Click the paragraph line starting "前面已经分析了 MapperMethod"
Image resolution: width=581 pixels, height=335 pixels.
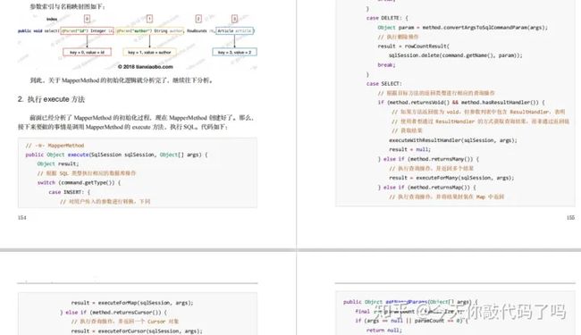point(142,118)
